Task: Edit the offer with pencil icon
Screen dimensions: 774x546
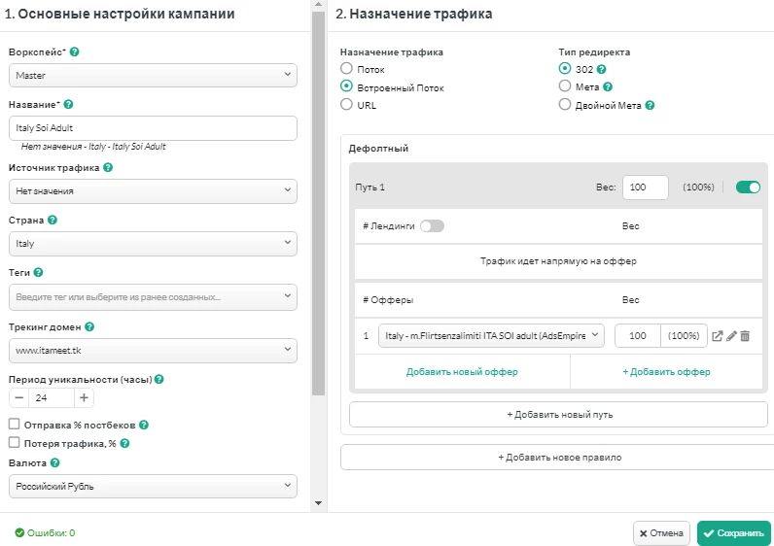Action: (x=731, y=336)
